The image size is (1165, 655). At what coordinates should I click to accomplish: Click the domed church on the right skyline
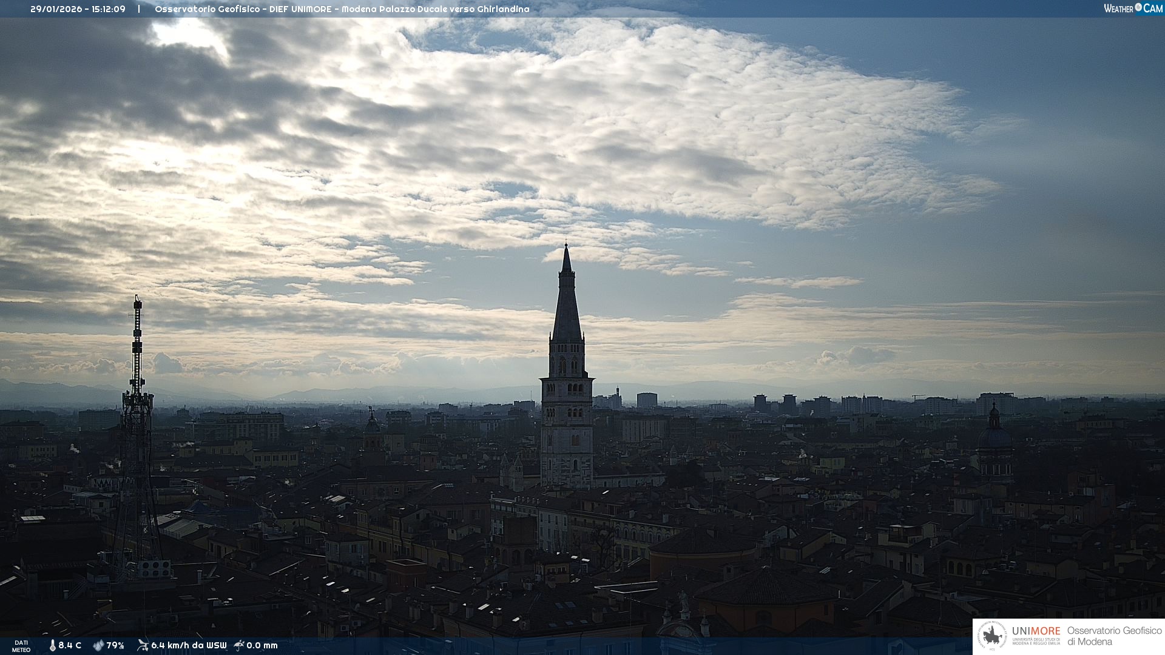994,437
